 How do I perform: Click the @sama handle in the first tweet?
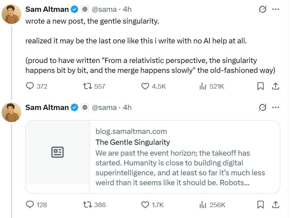[104, 9]
